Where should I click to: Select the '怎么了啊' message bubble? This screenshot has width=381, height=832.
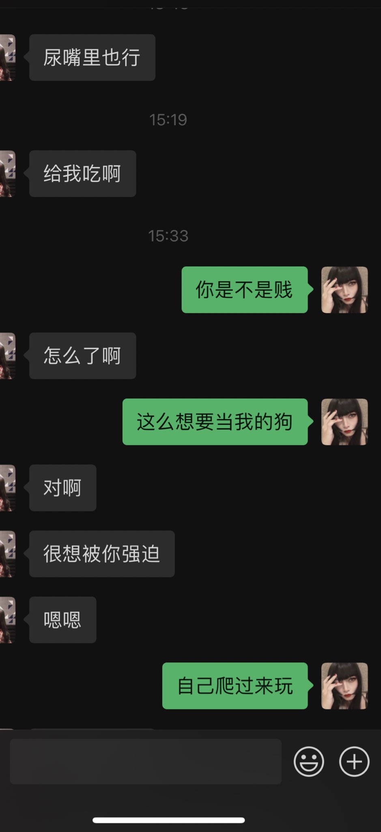(82, 356)
